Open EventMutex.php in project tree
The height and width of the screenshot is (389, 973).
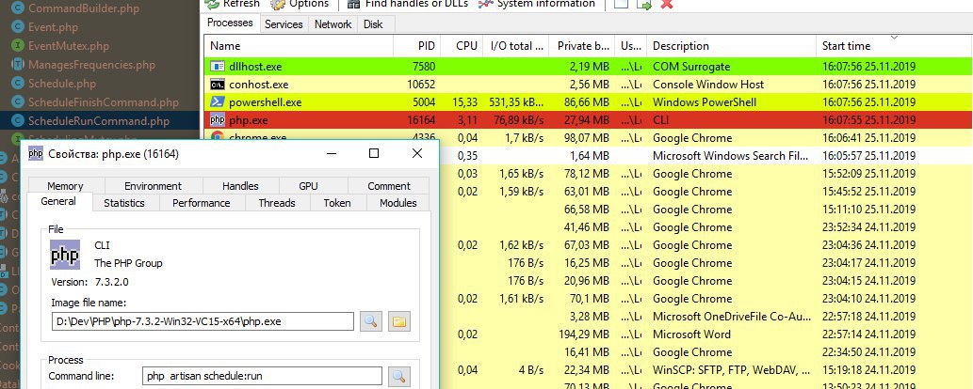click(68, 46)
